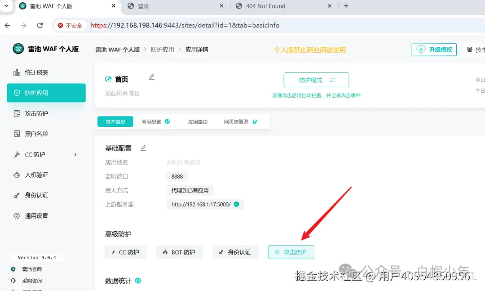Click 雷池 WAF 个人版 in the breadcrumb
Image resolution: width=485 pixels, height=291 pixels.
118,49
